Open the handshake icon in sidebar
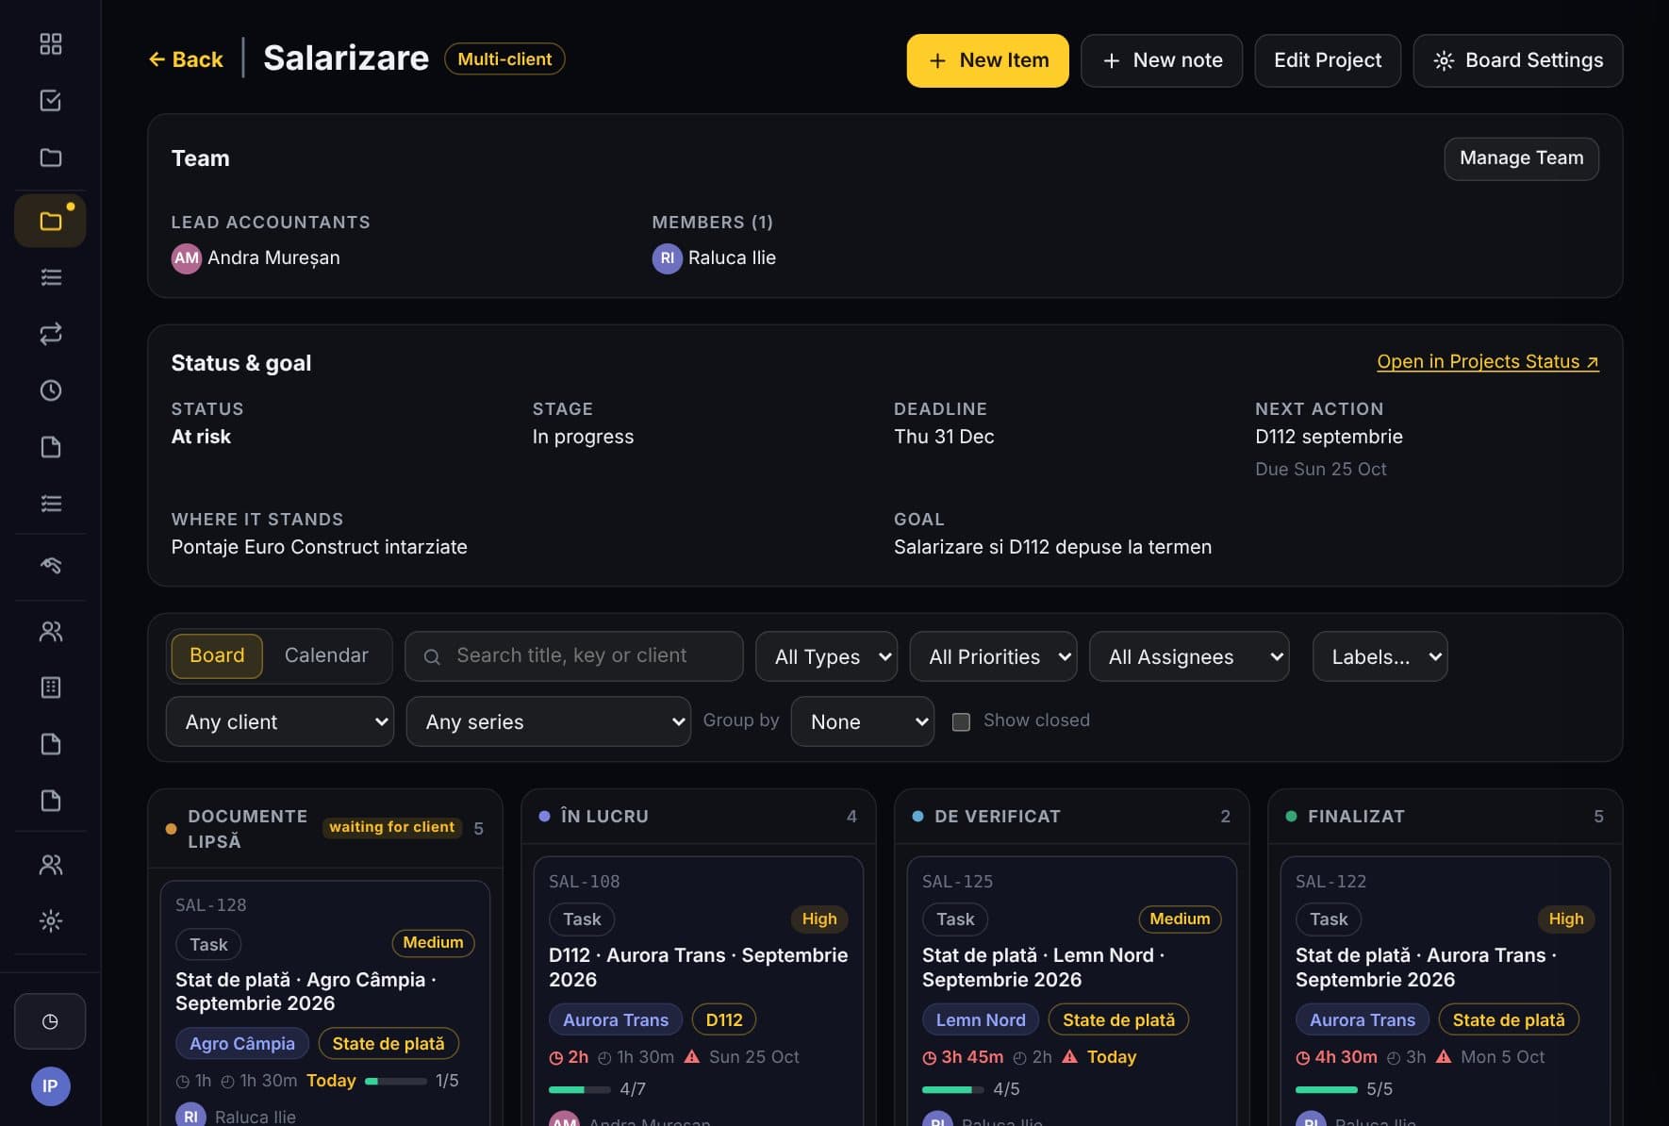The image size is (1669, 1126). point(50,565)
